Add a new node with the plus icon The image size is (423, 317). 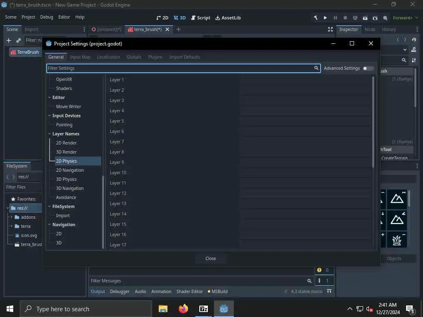click(9, 40)
